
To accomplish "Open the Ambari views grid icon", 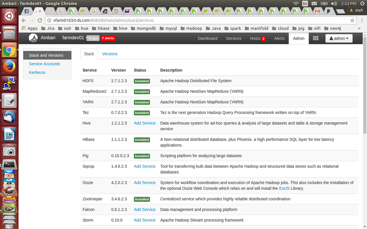I will (316, 38).
